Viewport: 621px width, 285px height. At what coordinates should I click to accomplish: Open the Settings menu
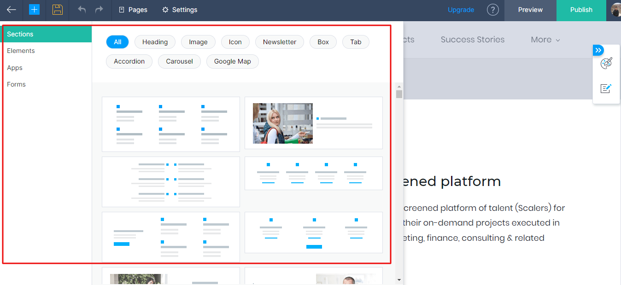tap(180, 10)
